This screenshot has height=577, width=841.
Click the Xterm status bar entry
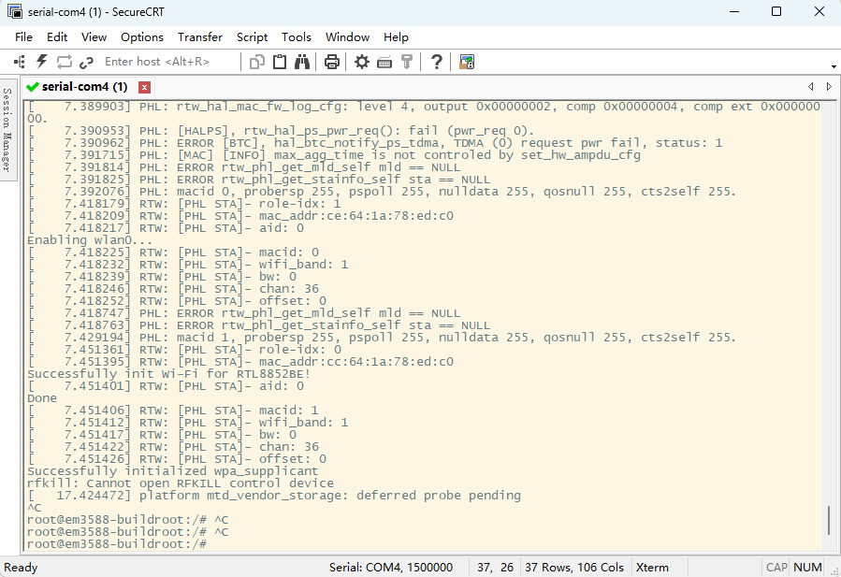[x=652, y=568]
